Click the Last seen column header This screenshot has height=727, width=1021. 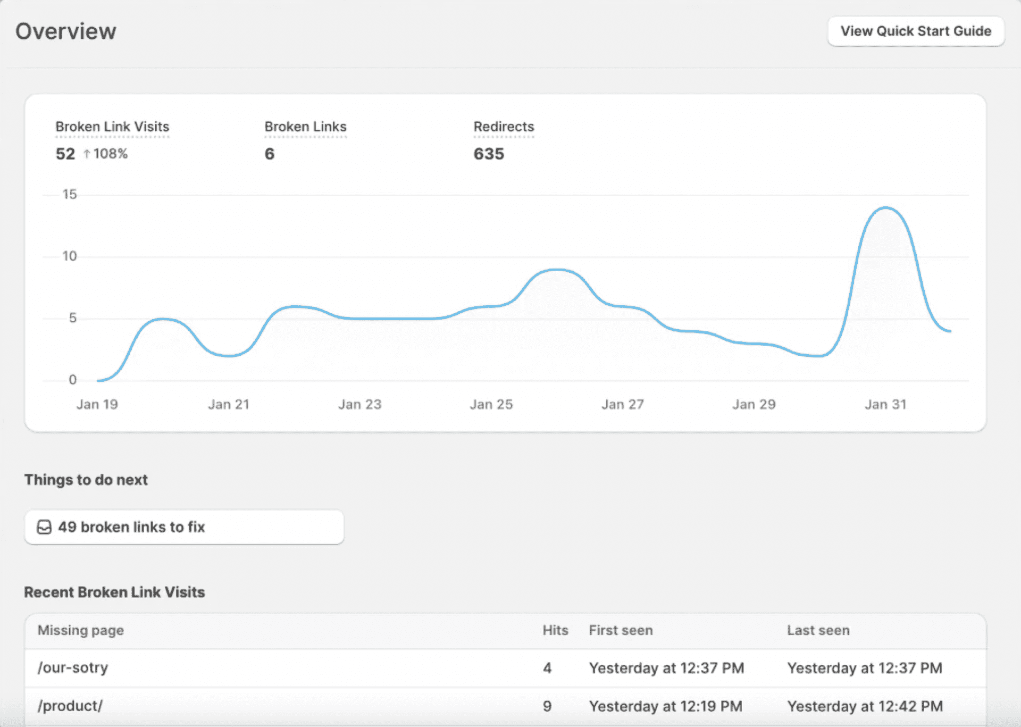coord(818,630)
